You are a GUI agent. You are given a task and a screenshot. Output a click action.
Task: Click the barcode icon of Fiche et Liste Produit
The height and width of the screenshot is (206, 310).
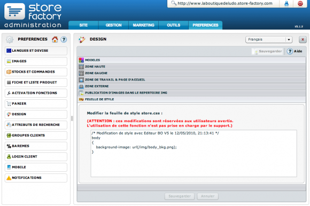pos(9,83)
